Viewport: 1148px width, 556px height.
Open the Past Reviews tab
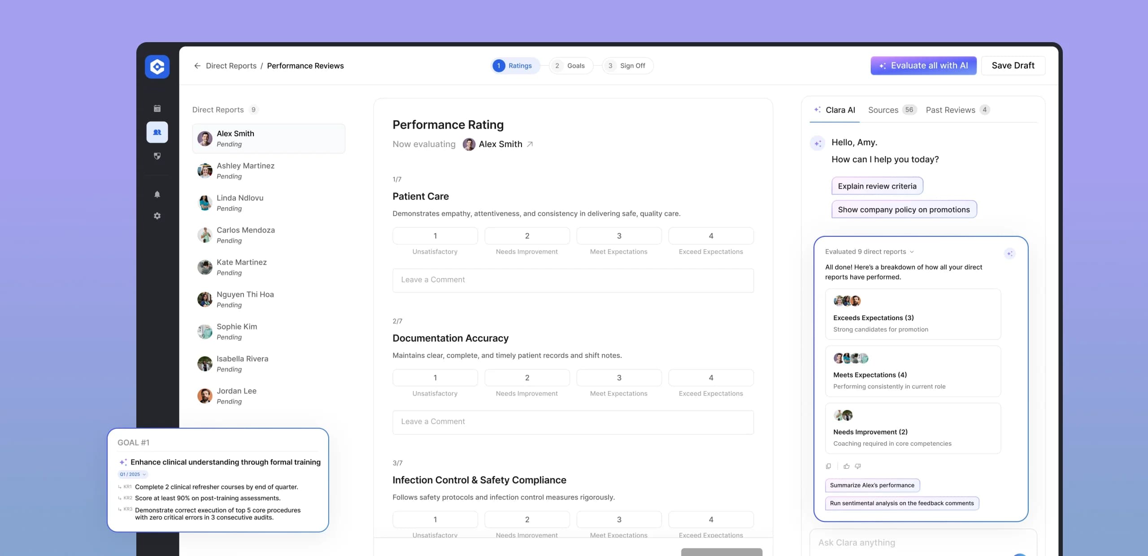(958, 110)
